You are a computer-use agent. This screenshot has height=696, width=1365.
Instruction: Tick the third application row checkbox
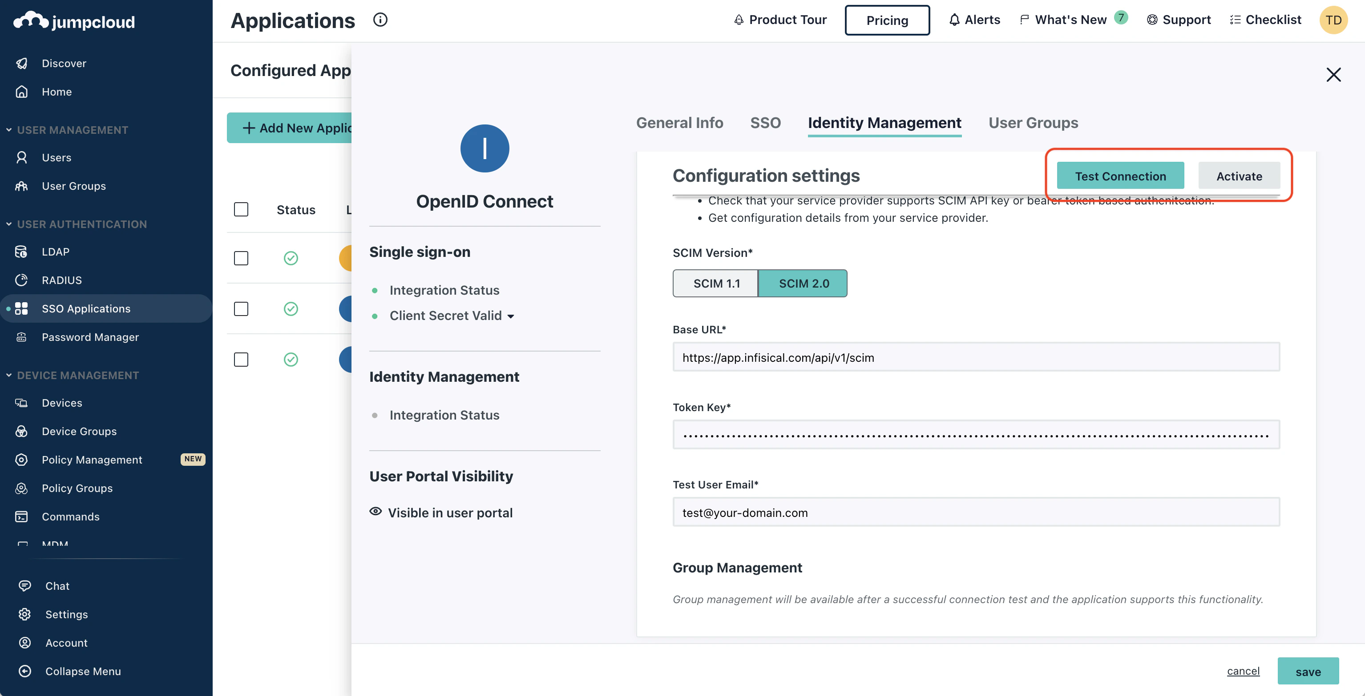(x=241, y=360)
